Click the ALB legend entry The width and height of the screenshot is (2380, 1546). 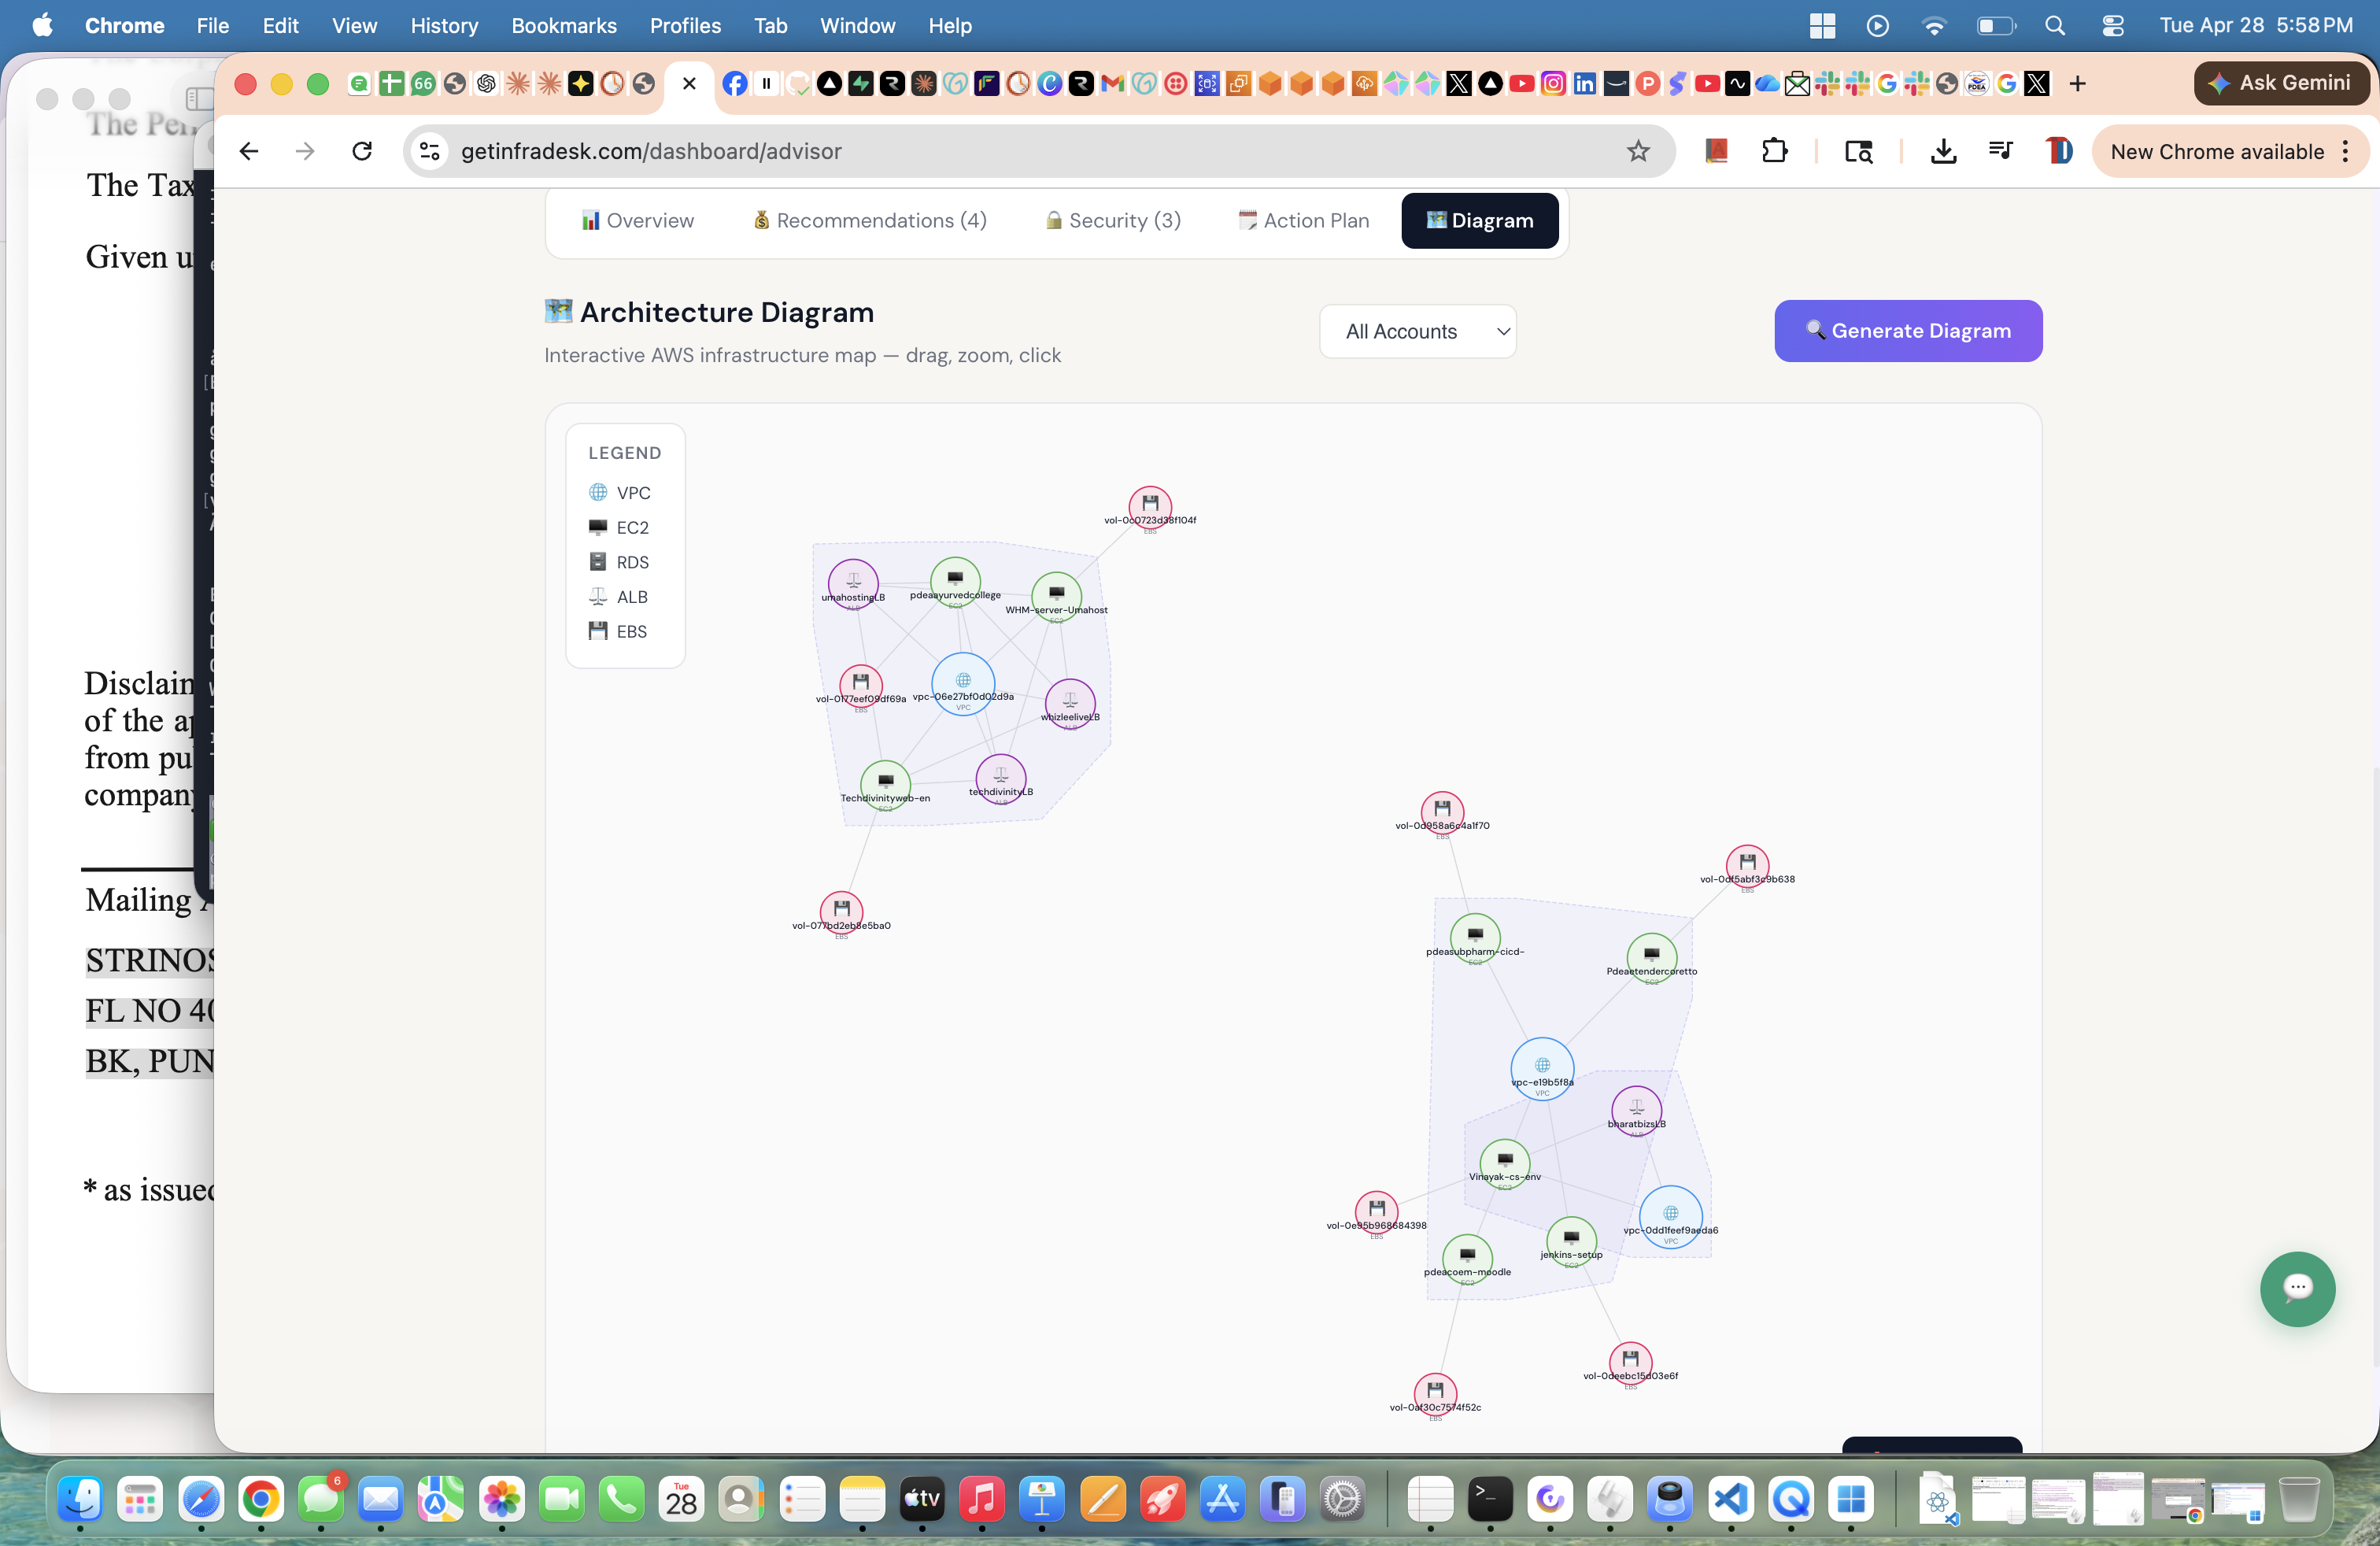pyautogui.click(x=618, y=597)
